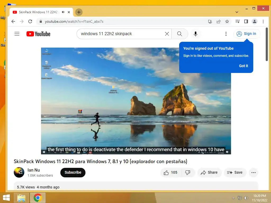
Task: Open the YouTube hamburger guide menu
Action: coord(17,34)
